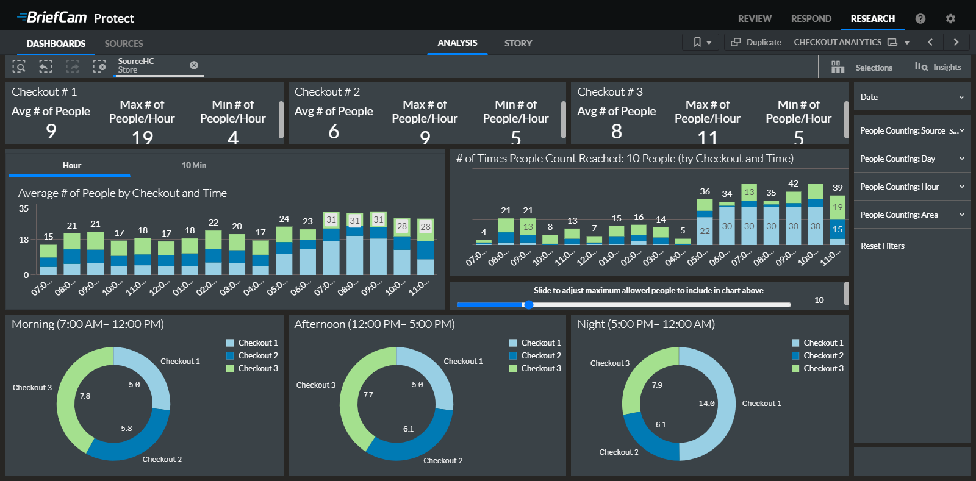
Task: Remove the SourceHC Store selection
Action: 194,65
